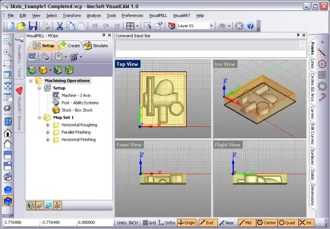This screenshot has height=229, width=330.
Task: Activate the Front View label
Action: coord(129,145)
